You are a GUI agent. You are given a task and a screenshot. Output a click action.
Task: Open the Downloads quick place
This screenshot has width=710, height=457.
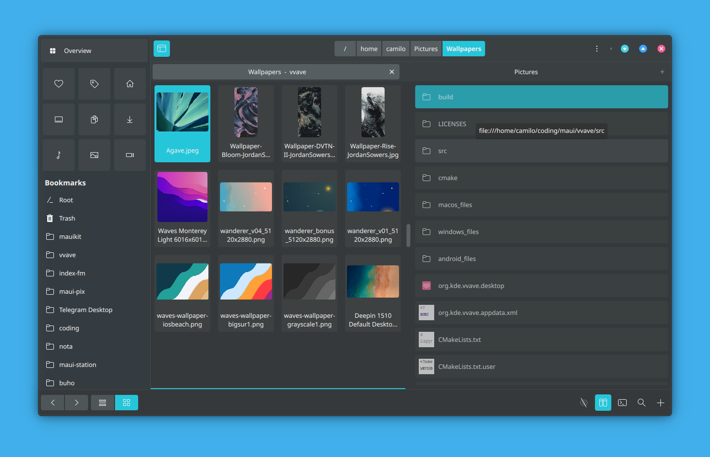130,119
